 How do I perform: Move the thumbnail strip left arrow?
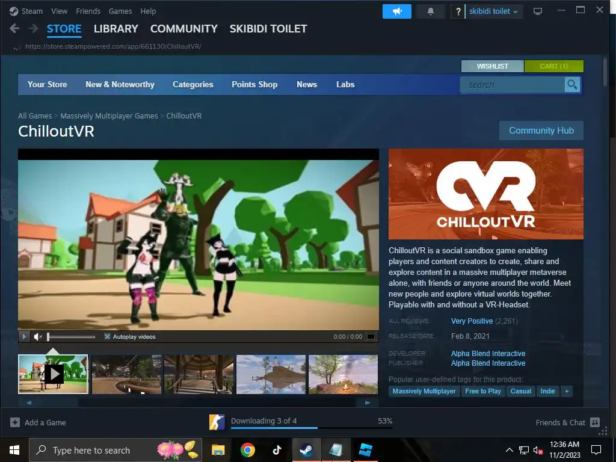(x=29, y=402)
